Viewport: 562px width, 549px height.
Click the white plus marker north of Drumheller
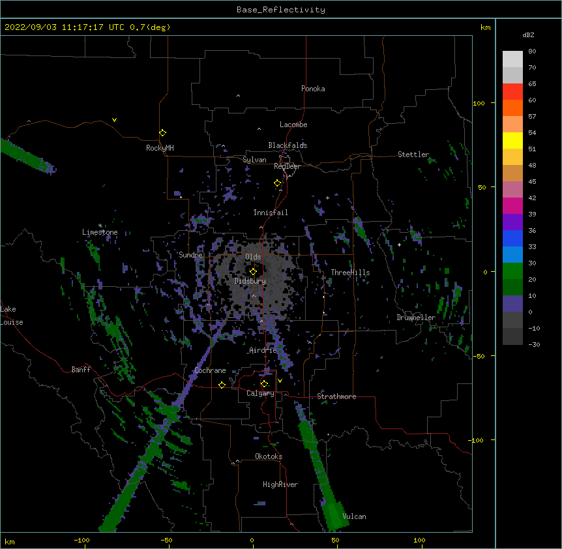pos(399,245)
